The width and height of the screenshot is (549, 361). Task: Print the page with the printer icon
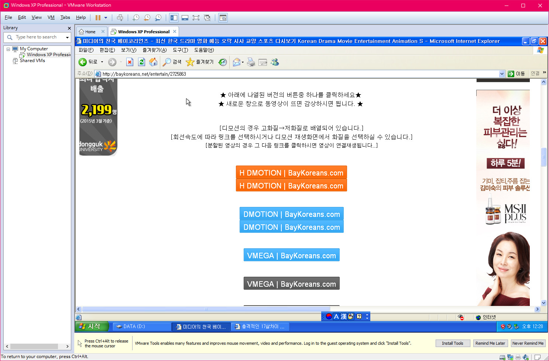(x=251, y=62)
